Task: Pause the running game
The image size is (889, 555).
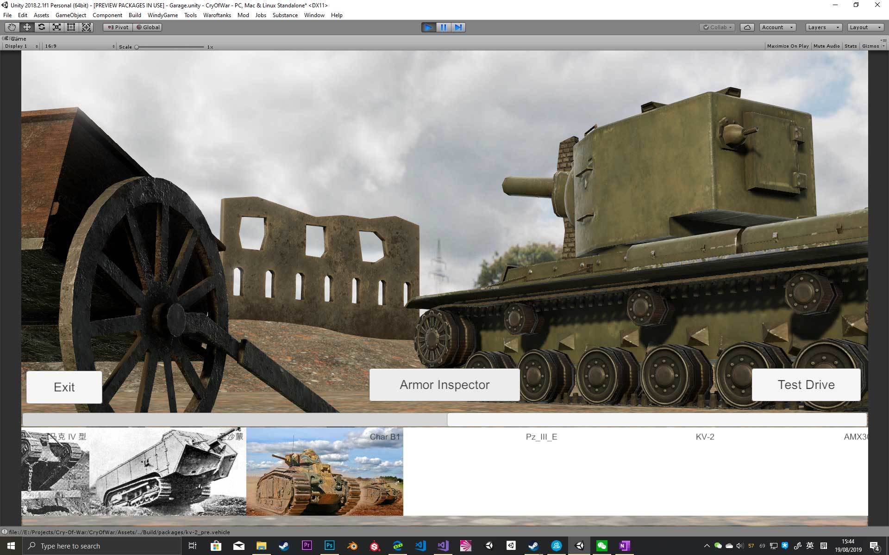Action: click(443, 27)
